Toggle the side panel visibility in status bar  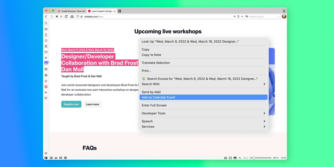pos(46,158)
